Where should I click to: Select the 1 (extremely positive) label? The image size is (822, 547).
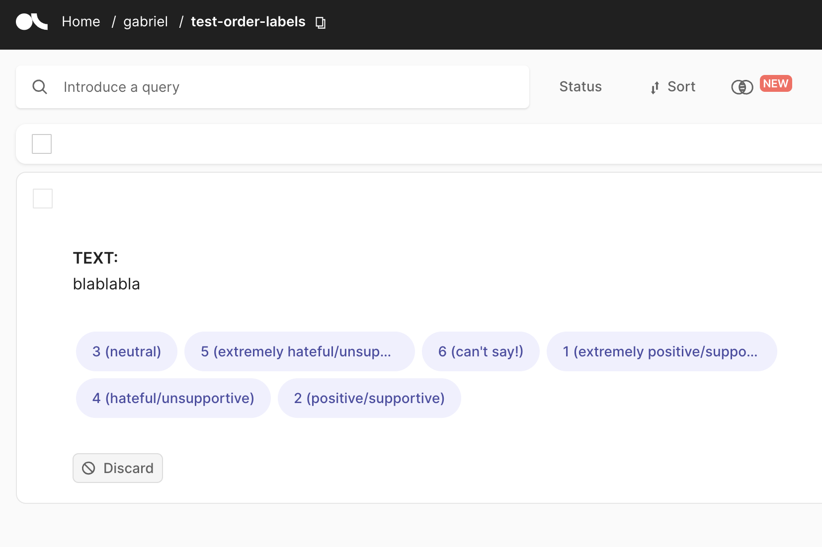pos(662,351)
